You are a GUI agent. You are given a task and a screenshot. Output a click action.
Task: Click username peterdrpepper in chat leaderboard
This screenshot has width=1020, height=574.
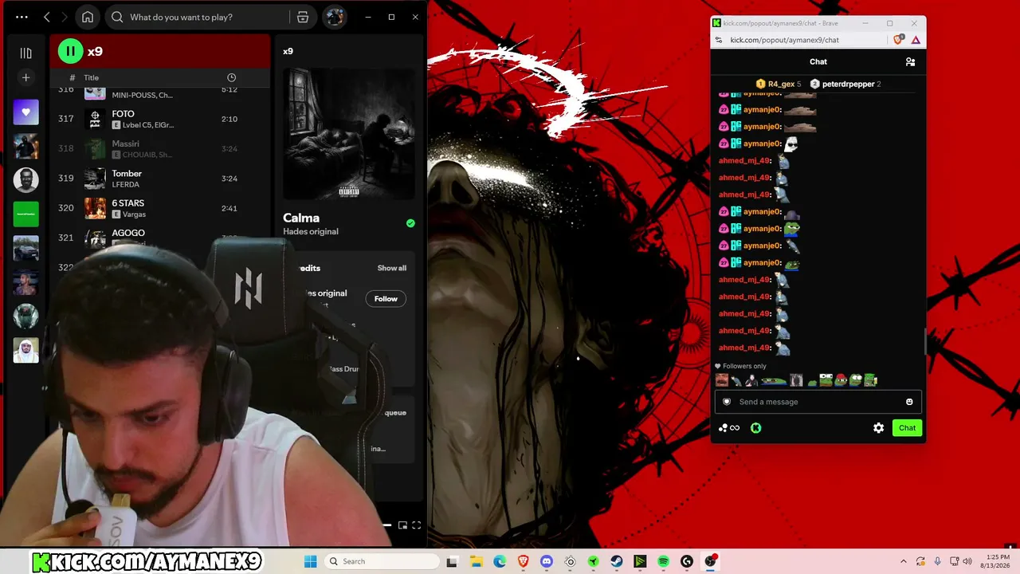(x=849, y=84)
